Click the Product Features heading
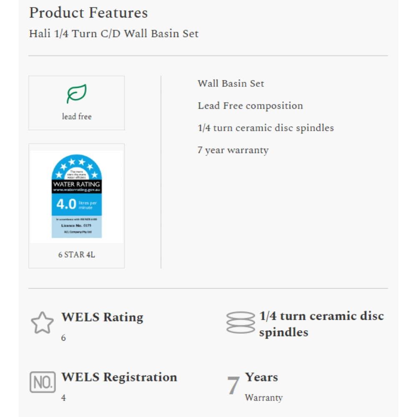Viewport: 417px width, 417px height. [x=88, y=13]
